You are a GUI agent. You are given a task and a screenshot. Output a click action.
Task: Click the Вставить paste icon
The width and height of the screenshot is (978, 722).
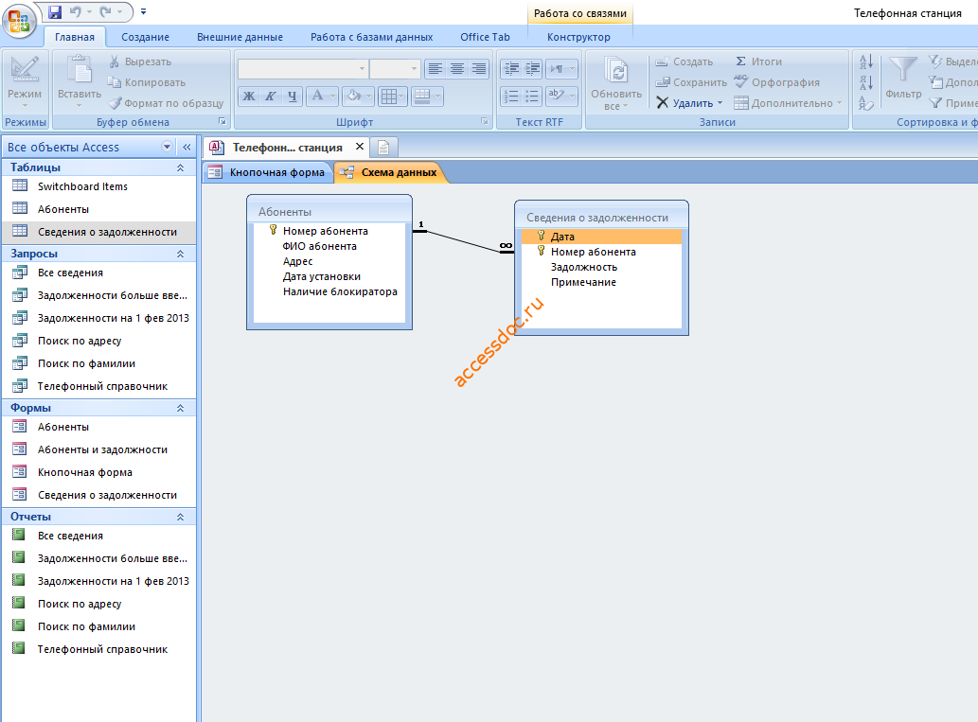80,70
